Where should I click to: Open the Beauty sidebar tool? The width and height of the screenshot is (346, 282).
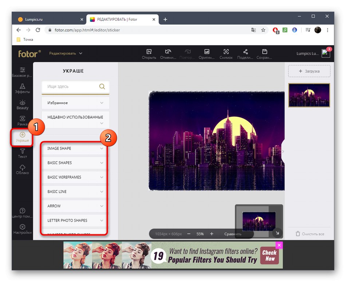(x=22, y=105)
